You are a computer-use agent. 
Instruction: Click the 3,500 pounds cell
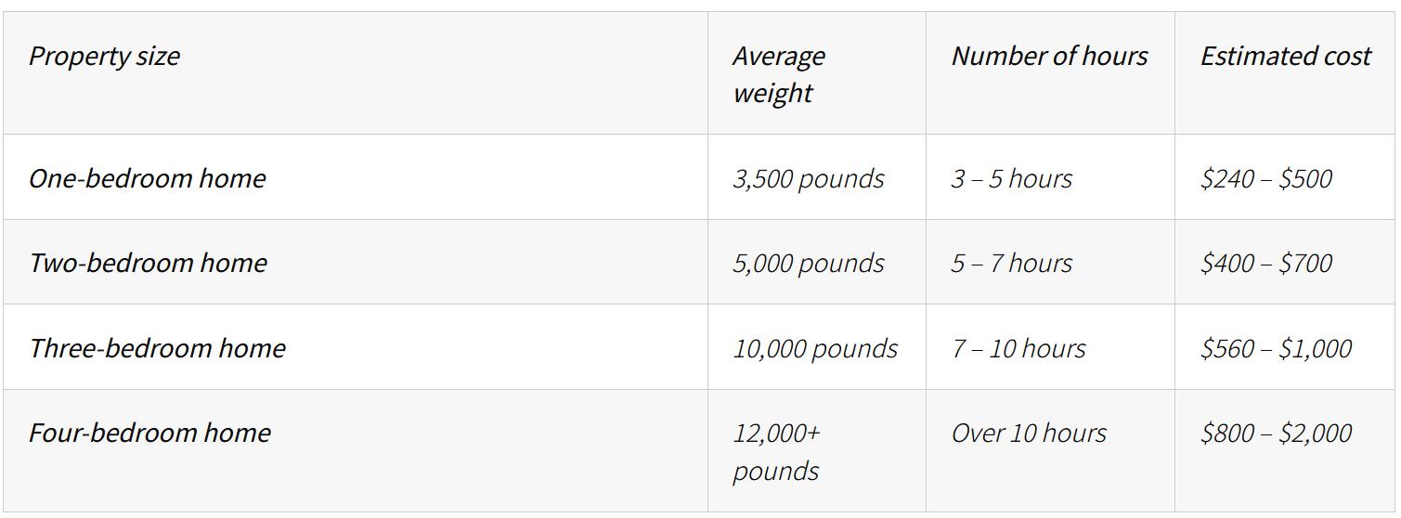[817, 177]
